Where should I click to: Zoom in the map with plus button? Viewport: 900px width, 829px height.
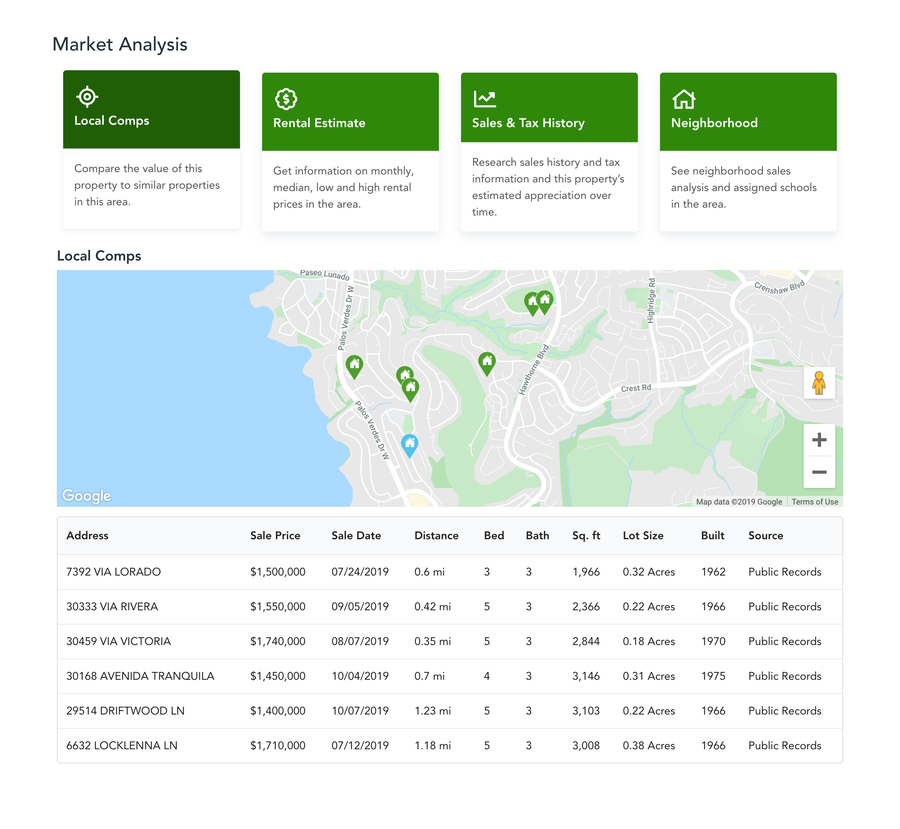819,440
